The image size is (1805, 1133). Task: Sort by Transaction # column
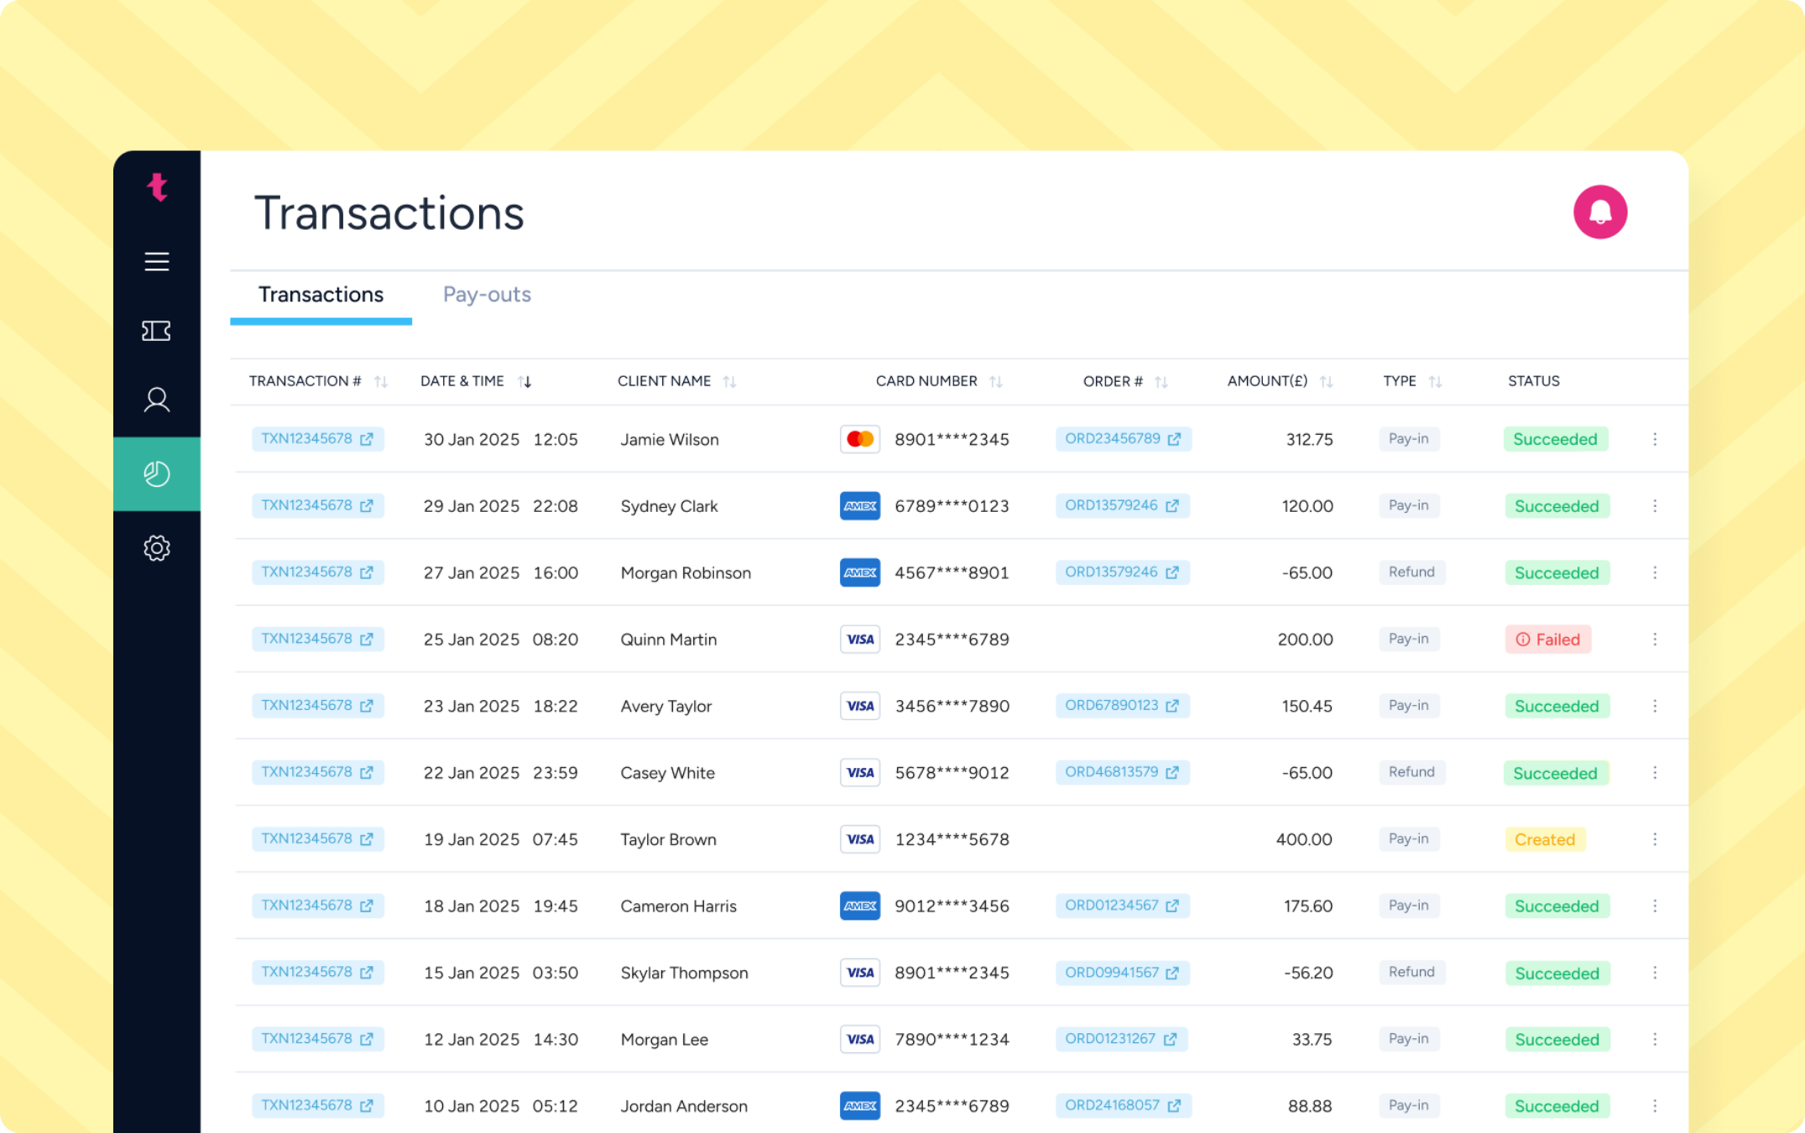point(381,382)
